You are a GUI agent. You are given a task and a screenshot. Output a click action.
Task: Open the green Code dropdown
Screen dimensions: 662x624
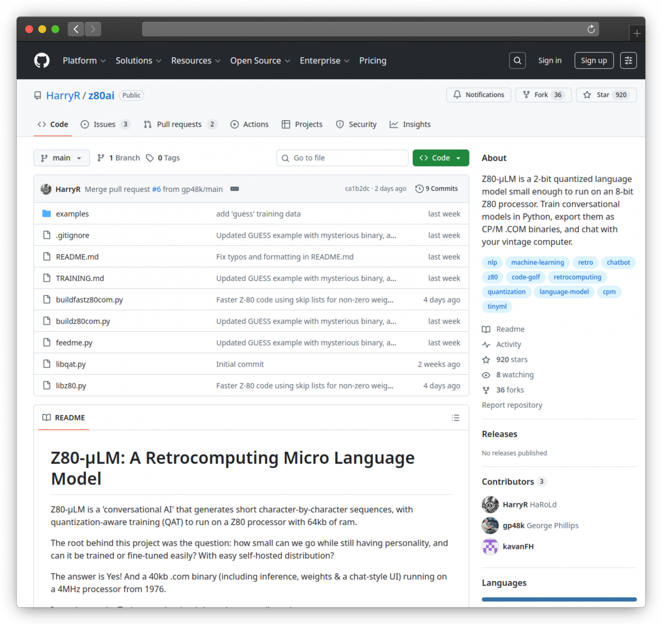440,158
